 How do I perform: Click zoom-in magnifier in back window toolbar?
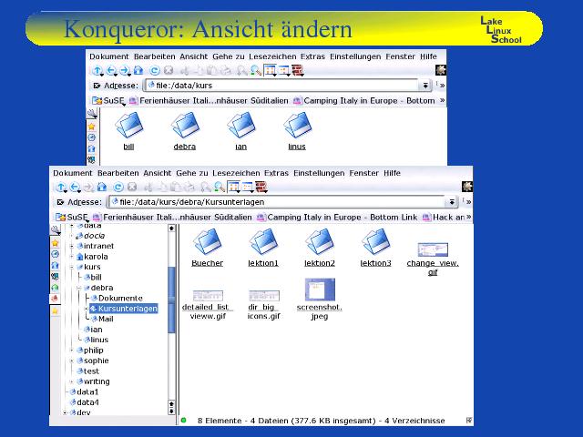pos(256,70)
